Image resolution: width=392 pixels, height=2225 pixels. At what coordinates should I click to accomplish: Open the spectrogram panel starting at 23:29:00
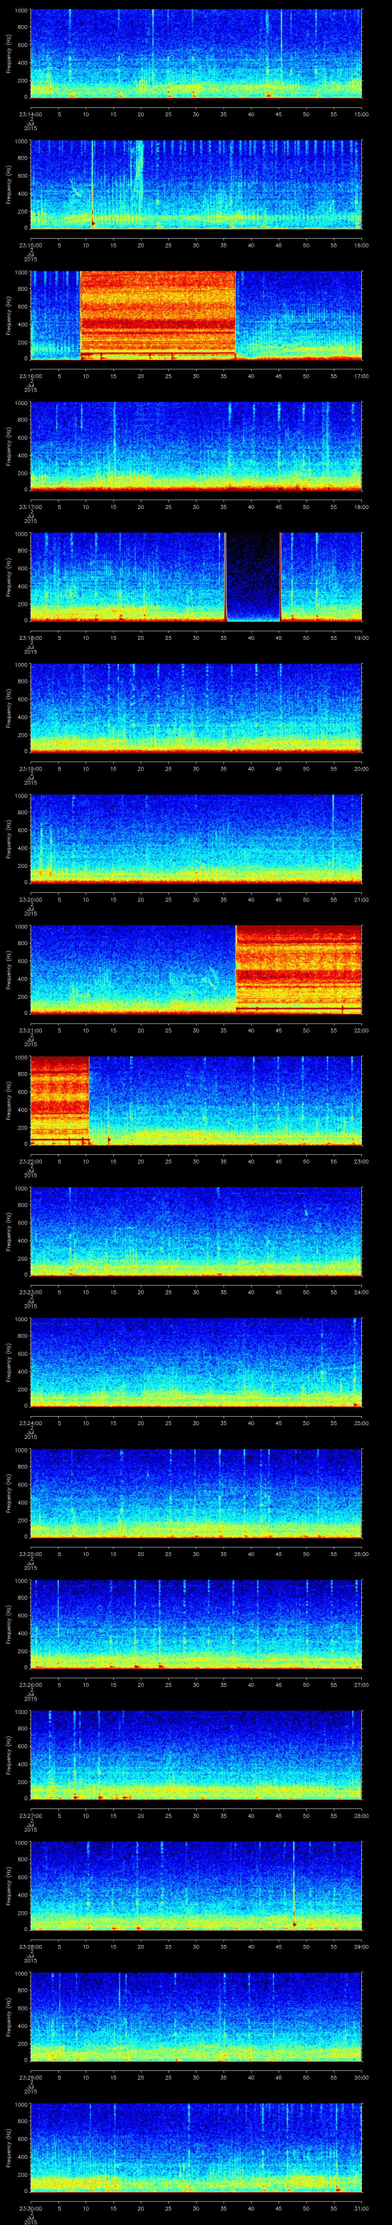pyautogui.click(x=196, y=2018)
